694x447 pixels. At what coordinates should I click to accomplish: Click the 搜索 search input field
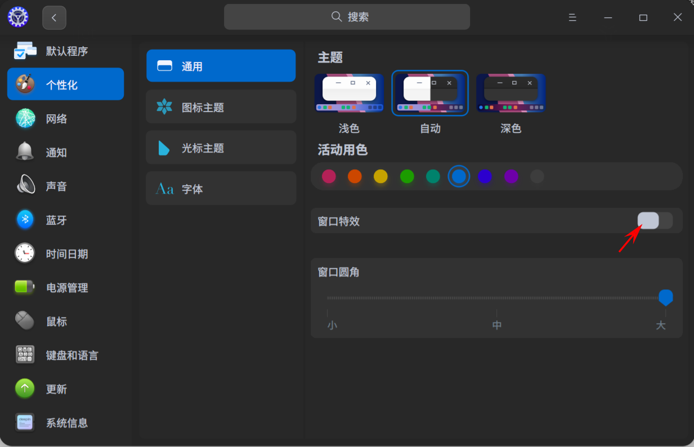coord(347,17)
